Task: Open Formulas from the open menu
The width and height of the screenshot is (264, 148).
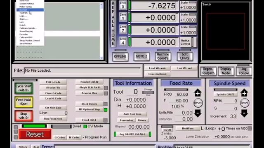Action: 24,35
